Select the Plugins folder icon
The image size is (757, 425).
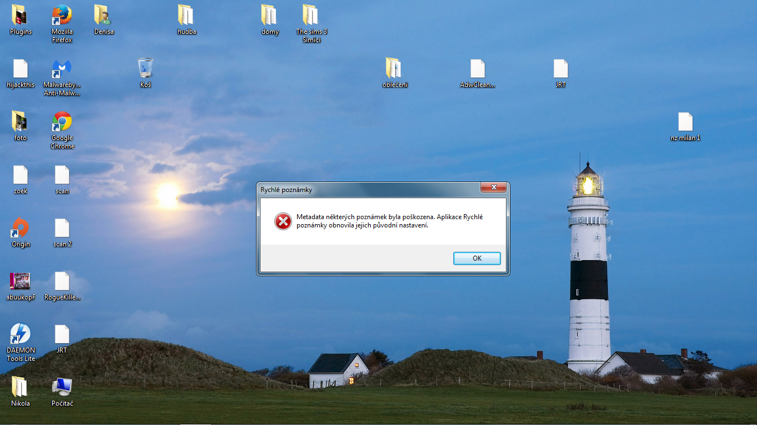click(21, 15)
